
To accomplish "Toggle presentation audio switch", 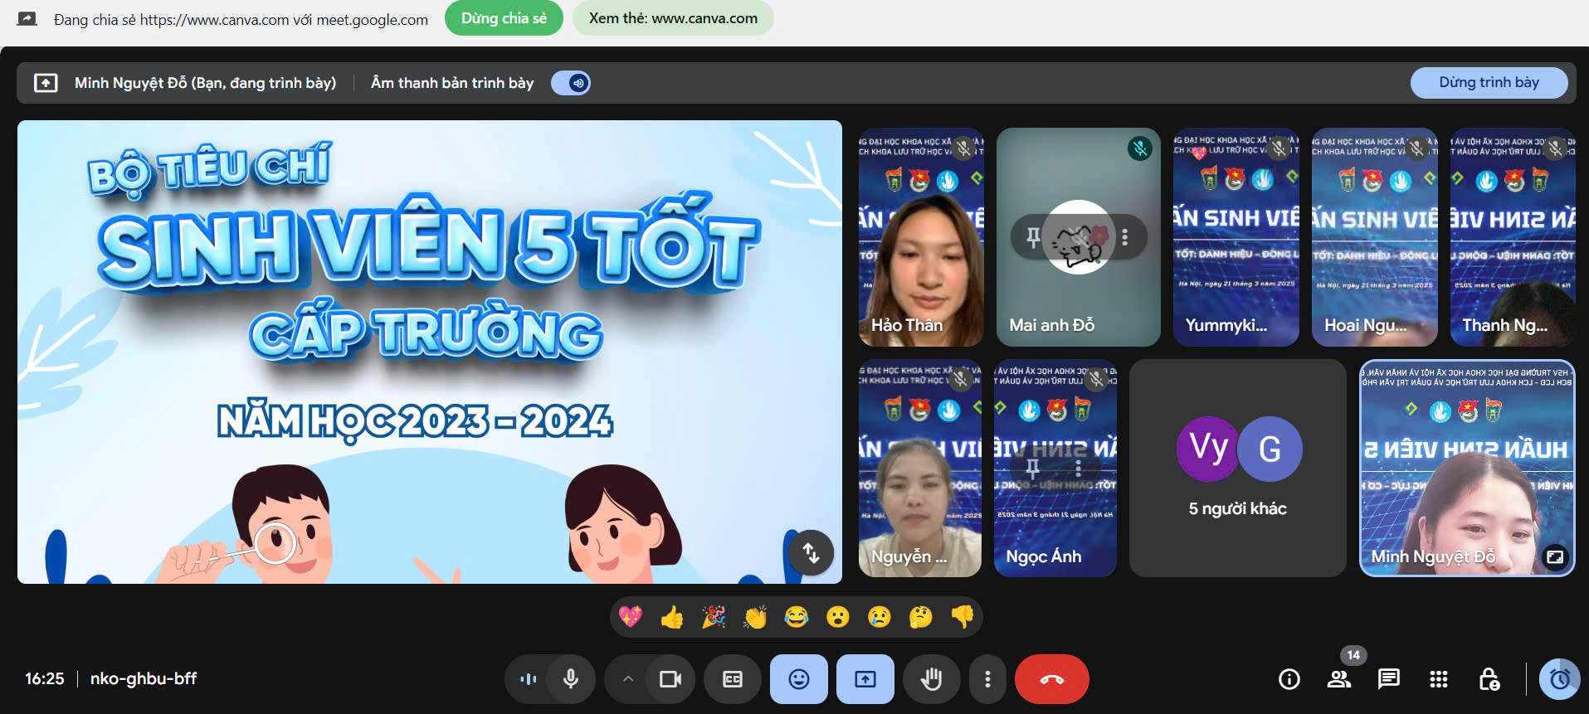I will (571, 83).
